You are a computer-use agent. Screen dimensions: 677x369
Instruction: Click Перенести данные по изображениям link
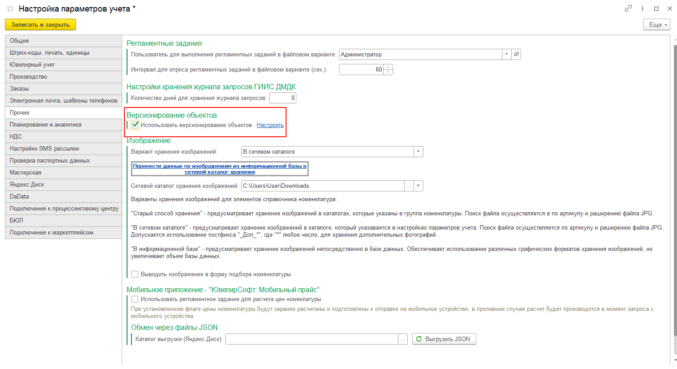coord(220,169)
